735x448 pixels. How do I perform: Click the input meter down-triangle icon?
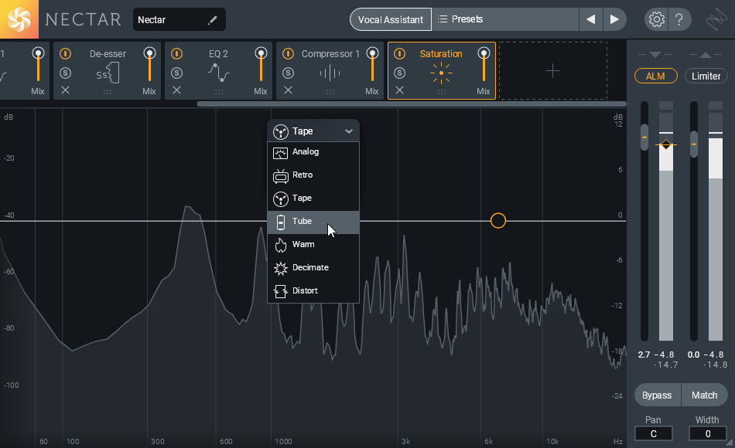[x=655, y=55]
